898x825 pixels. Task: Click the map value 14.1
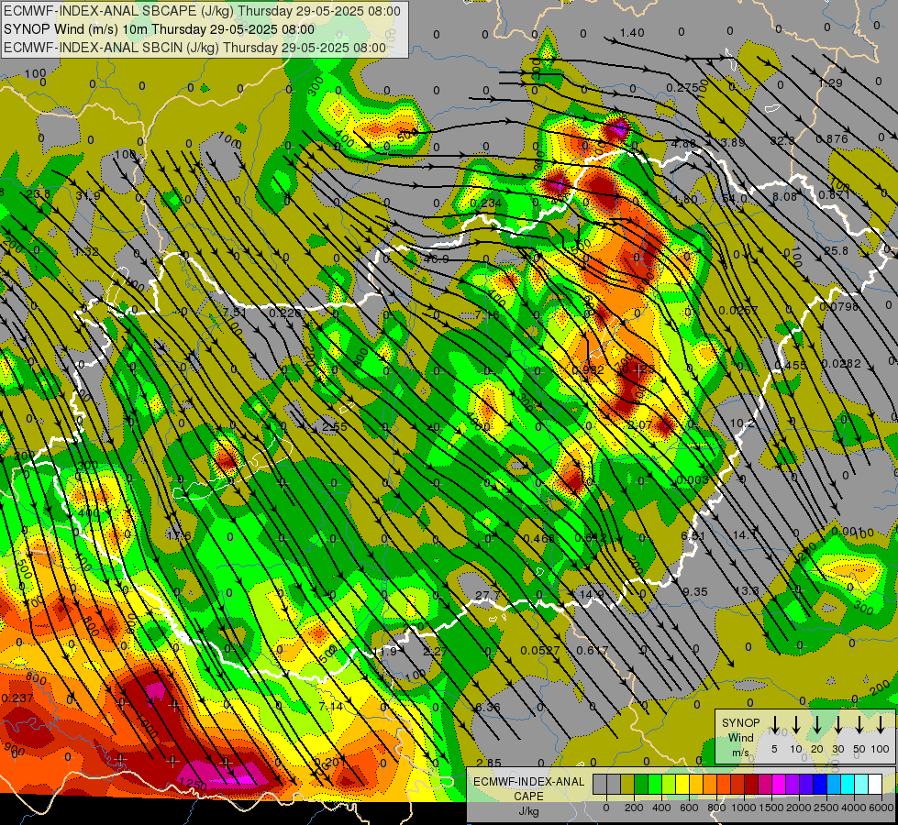click(745, 534)
